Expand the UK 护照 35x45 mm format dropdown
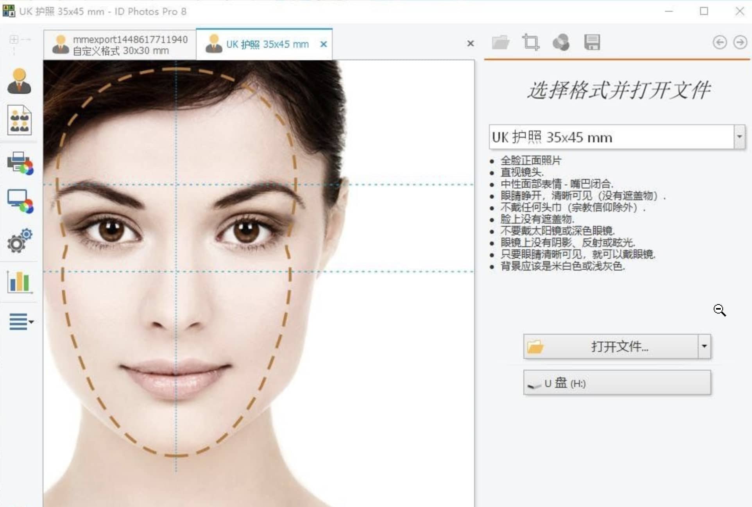752x507 pixels. coord(739,137)
